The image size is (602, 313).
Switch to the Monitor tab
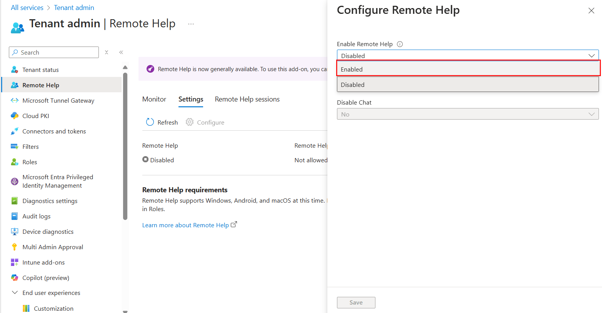click(x=154, y=99)
